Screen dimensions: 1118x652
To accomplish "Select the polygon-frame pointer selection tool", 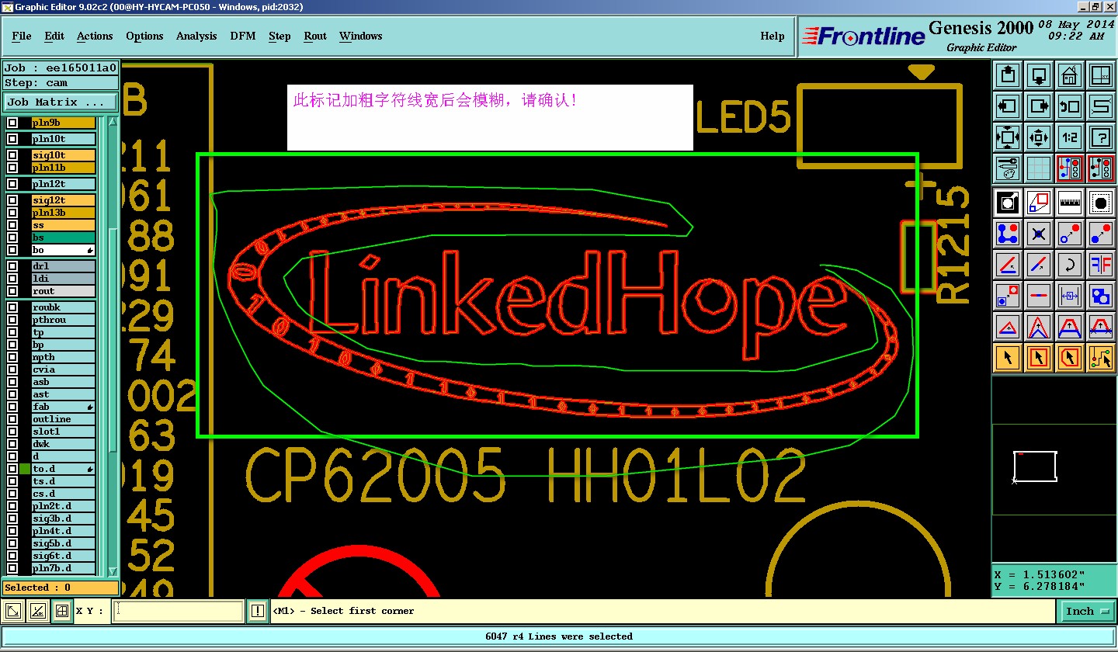I will pos(1070,358).
